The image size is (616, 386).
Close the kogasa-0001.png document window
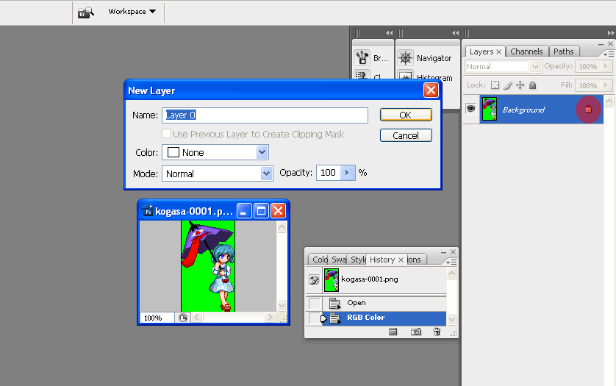pos(279,211)
